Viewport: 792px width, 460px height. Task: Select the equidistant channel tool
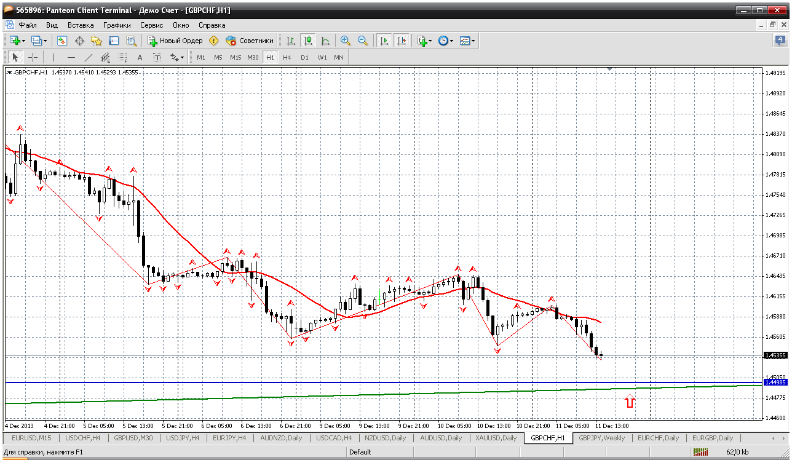click(106, 57)
